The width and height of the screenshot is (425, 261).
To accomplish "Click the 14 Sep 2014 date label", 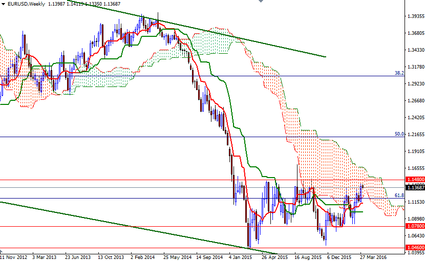I will click(209, 257).
